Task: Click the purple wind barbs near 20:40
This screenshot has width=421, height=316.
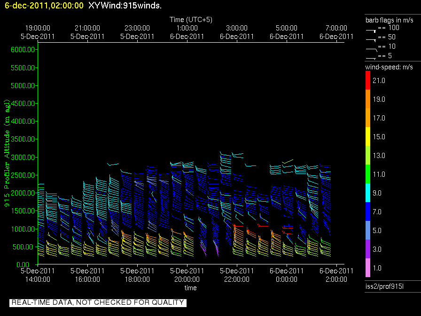Action: 203,250
